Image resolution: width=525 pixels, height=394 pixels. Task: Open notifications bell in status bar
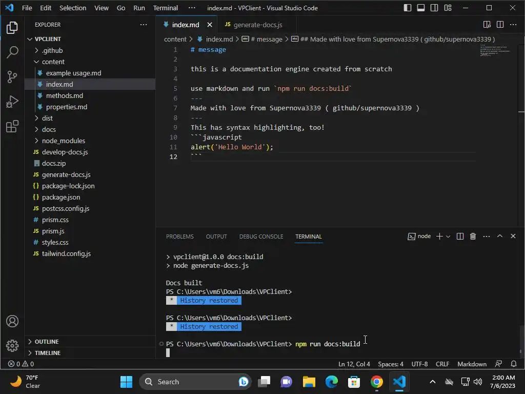(x=513, y=364)
